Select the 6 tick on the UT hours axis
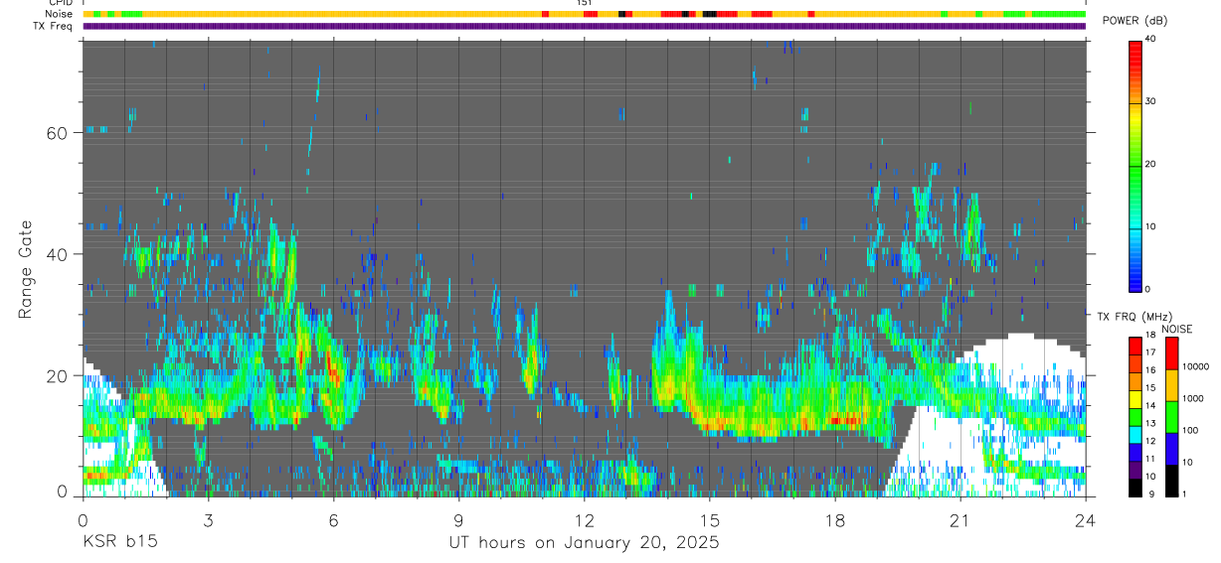The height and width of the screenshot is (563, 1221). click(333, 520)
